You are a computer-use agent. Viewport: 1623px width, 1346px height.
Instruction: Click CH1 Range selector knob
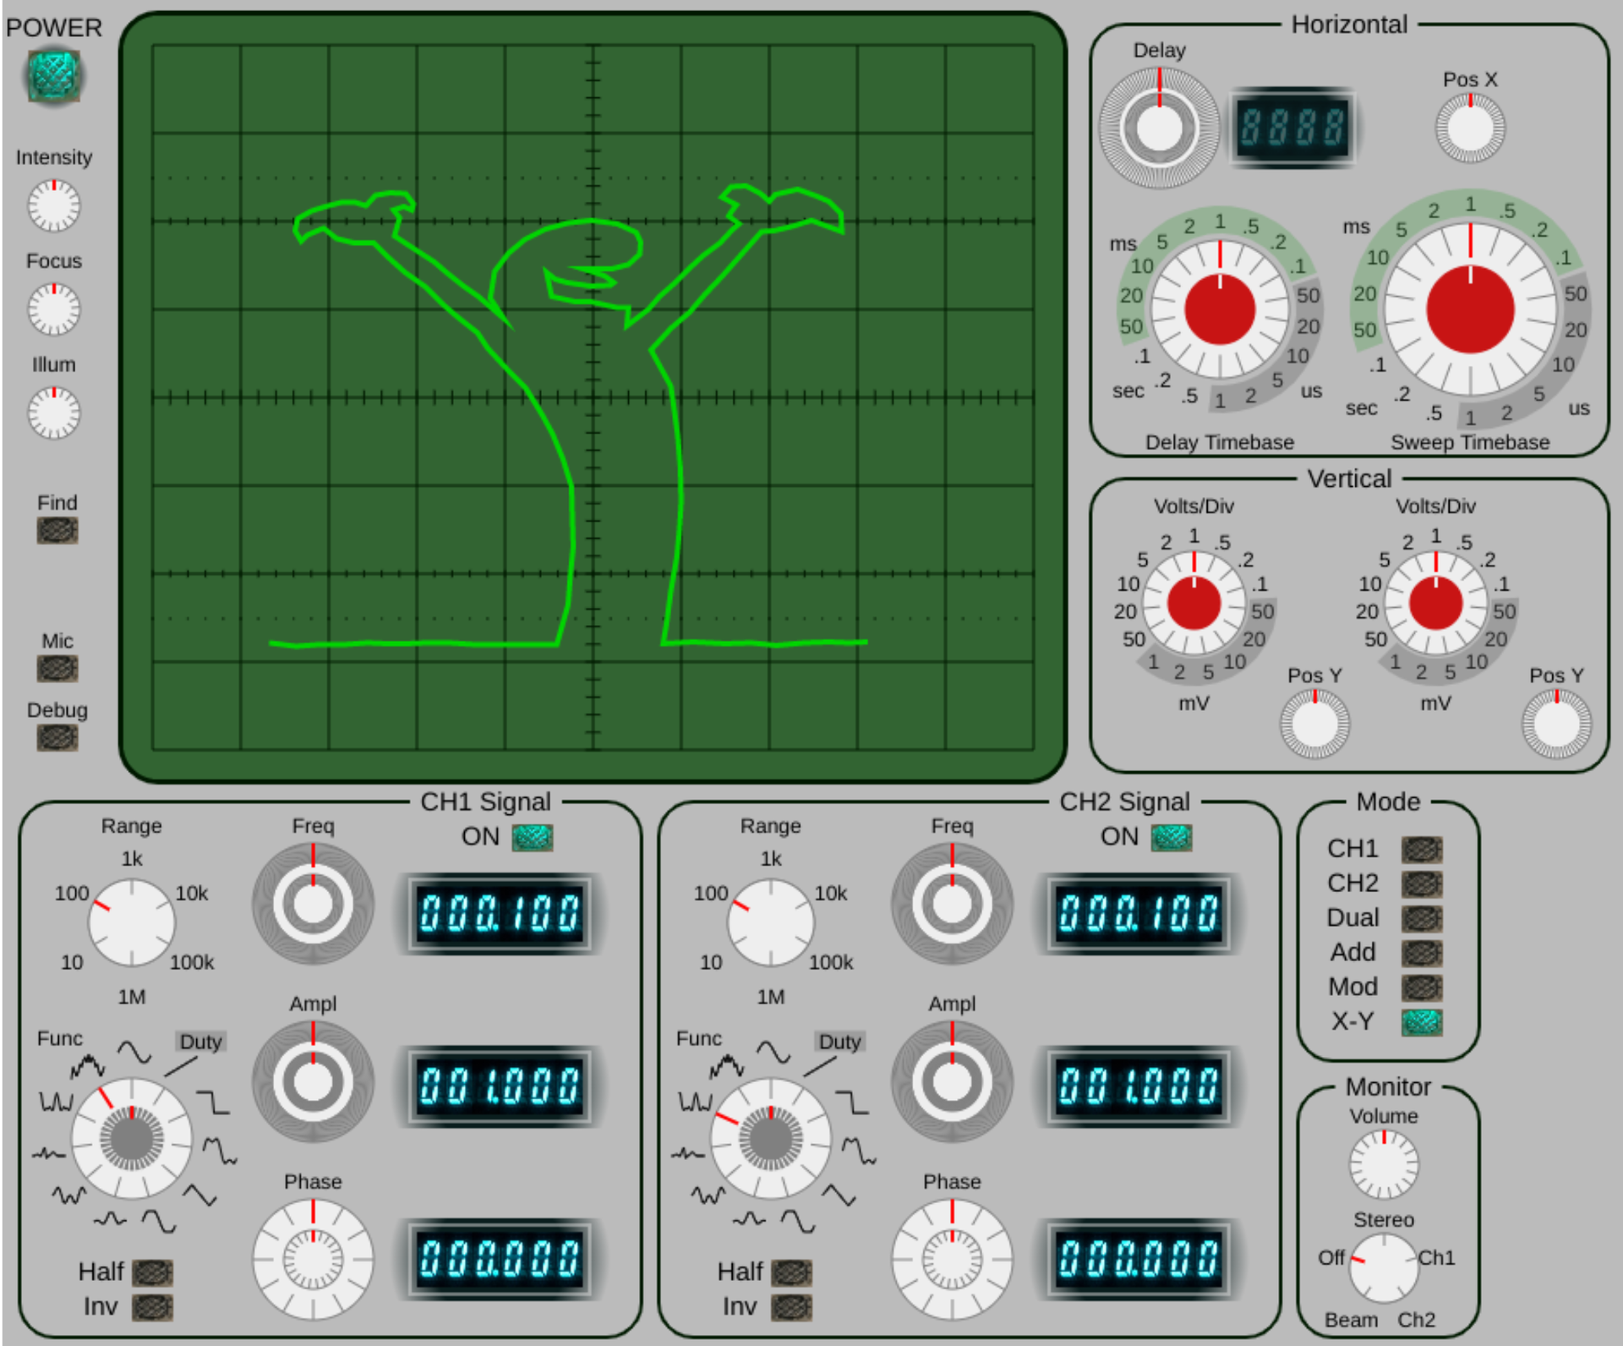click(131, 922)
